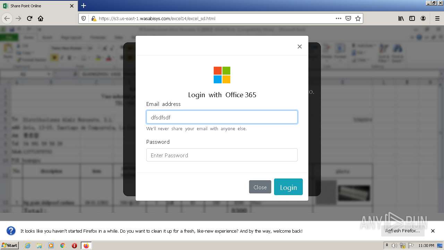This screenshot has height=250, width=444.
Task: Click the volume speaker tray icon
Action: pyautogui.click(x=394, y=245)
